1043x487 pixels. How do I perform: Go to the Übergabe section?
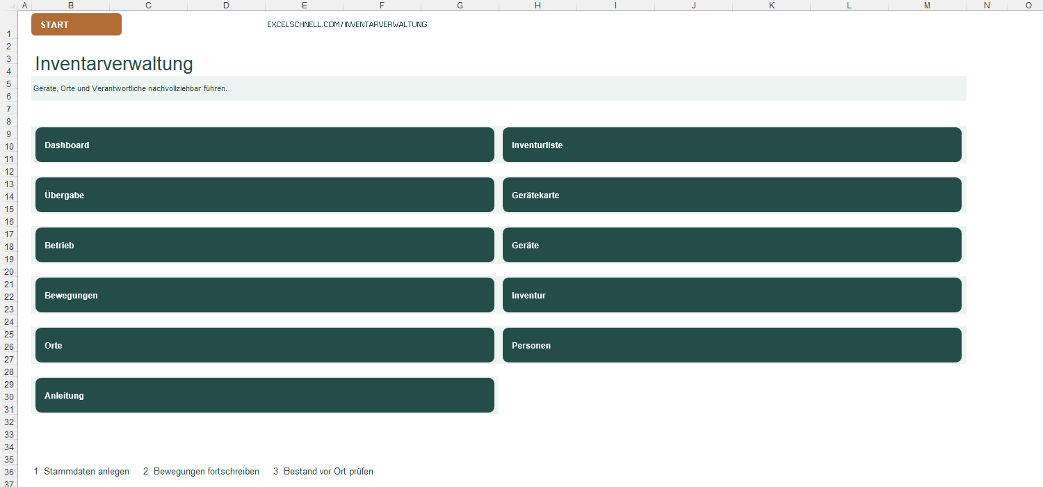[x=265, y=195]
